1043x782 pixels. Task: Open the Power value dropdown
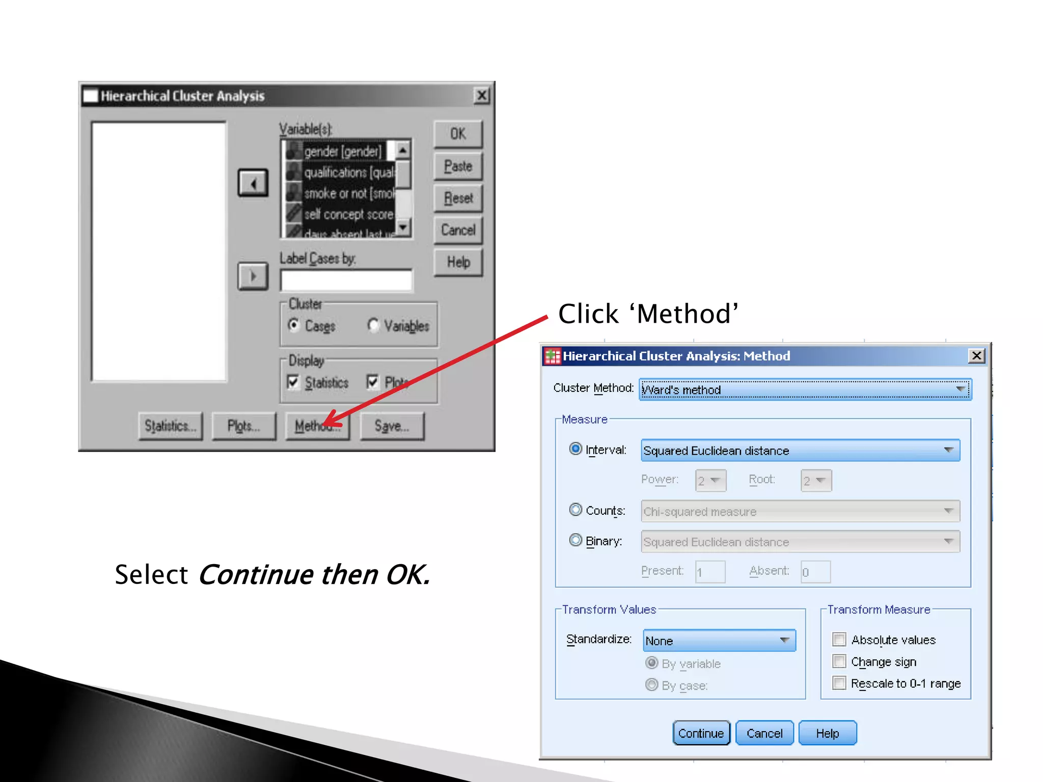point(710,481)
